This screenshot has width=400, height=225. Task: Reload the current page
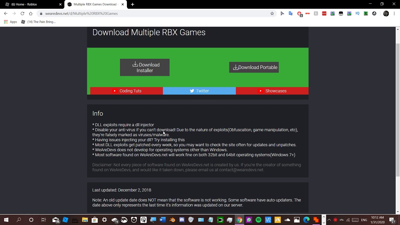click(x=22, y=13)
